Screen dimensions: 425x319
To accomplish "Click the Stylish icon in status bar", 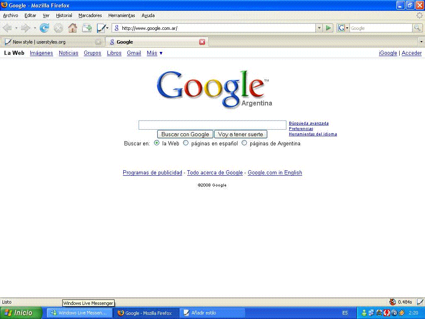I will pyautogui.click(x=420, y=302).
